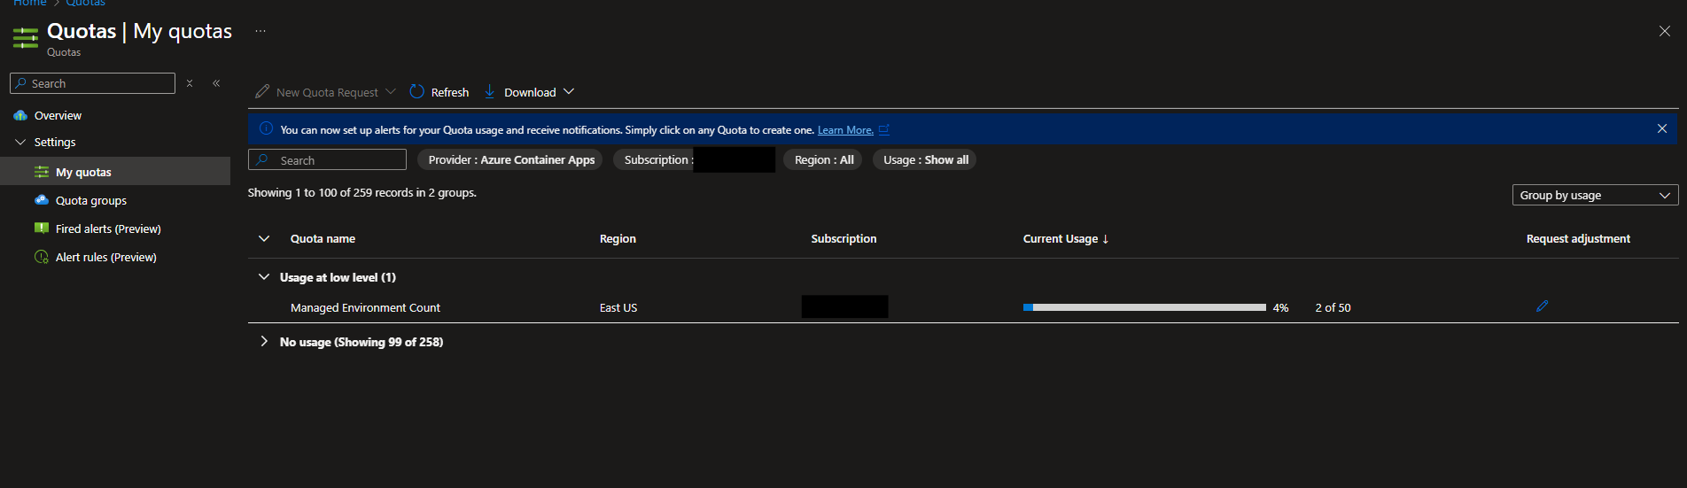Screen dimensions: 1687x488
Task: Collapse Usage at low level group
Action: click(264, 277)
